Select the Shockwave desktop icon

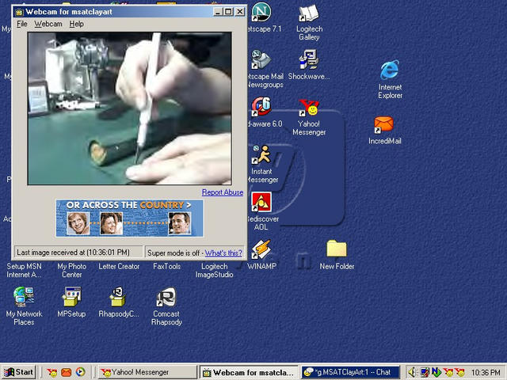click(309, 59)
